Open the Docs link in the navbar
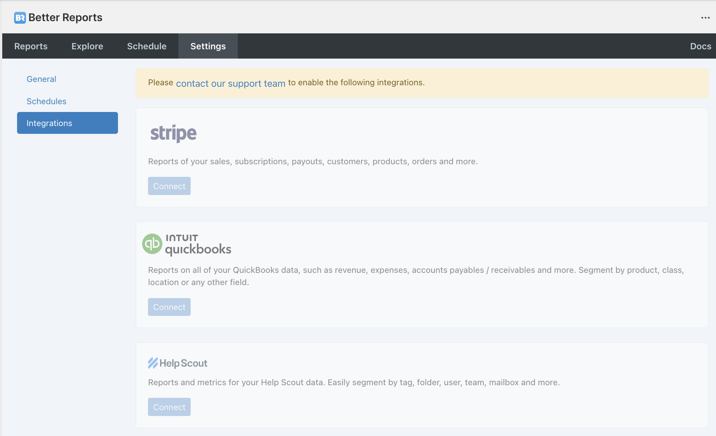 (x=700, y=46)
